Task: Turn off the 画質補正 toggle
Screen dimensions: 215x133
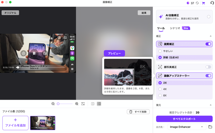Action: tap(208, 44)
